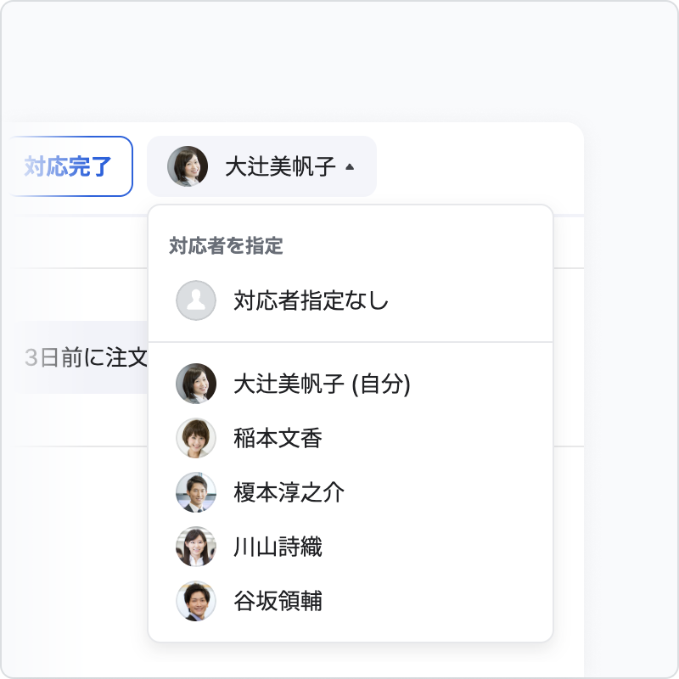Click the 対応者を指定 menu header
679x679 pixels.
point(226,245)
